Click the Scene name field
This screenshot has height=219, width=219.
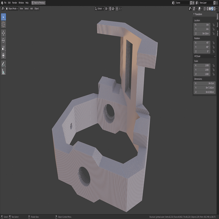182,3
